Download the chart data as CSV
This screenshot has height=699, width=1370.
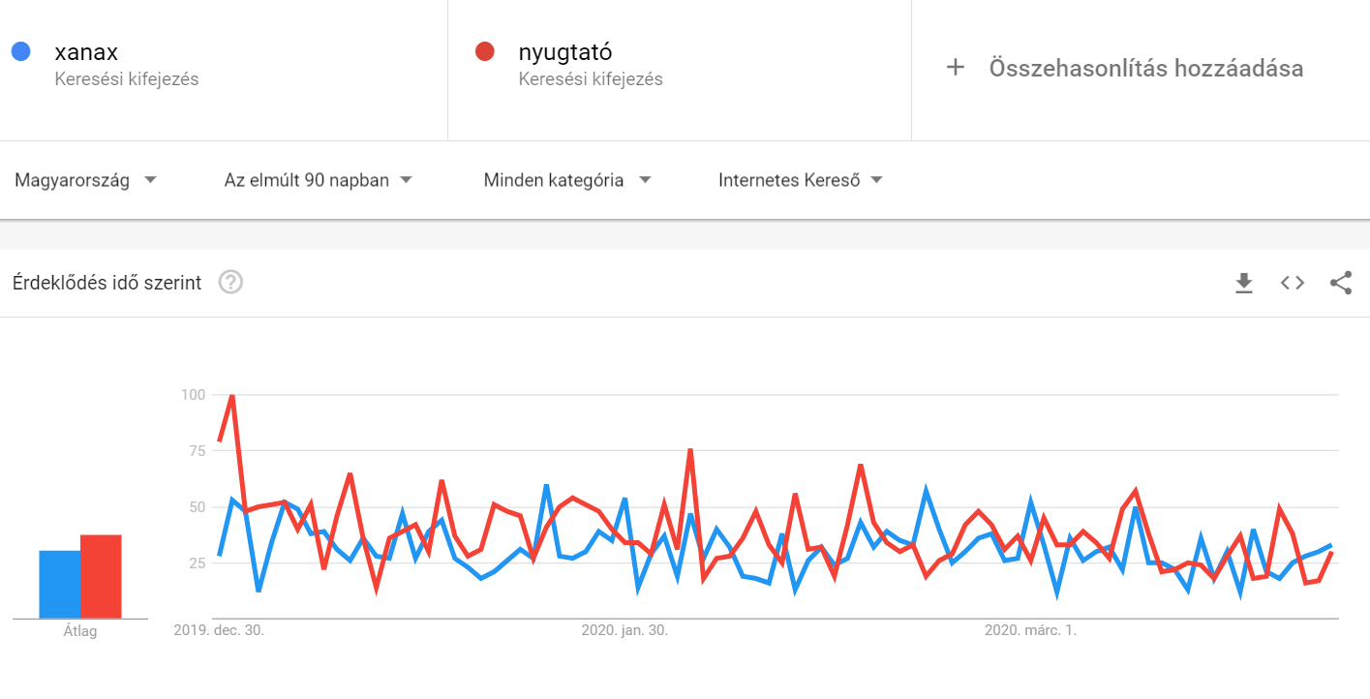click(1244, 283)
